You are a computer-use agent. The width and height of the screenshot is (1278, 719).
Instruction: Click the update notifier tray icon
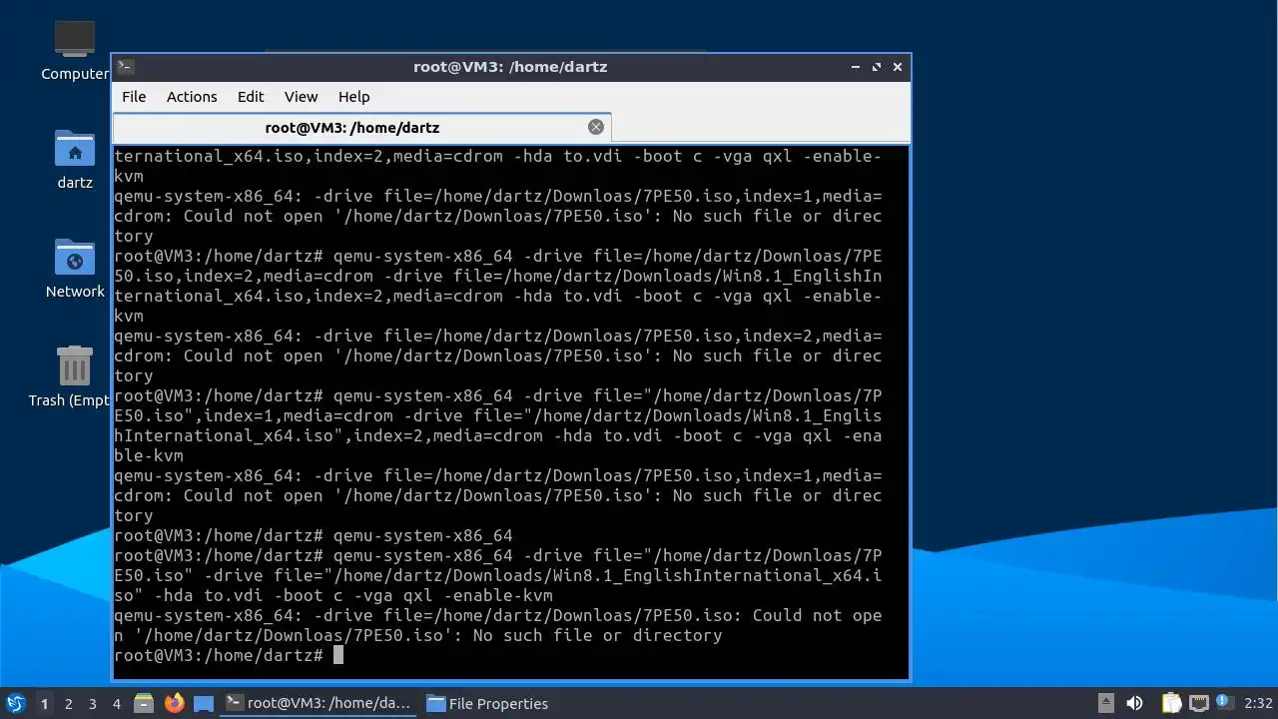tap(1225, 703)
